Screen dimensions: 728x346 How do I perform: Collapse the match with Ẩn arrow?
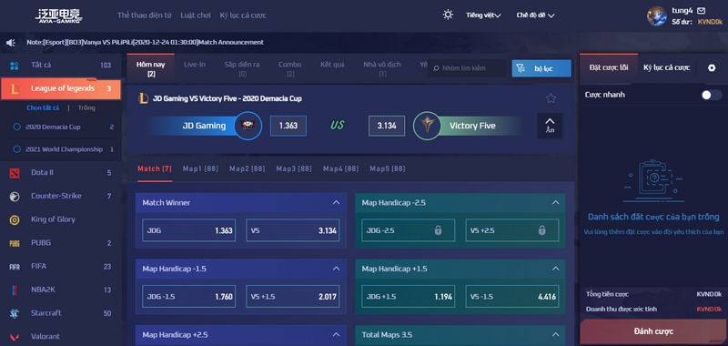coord(550,126)
